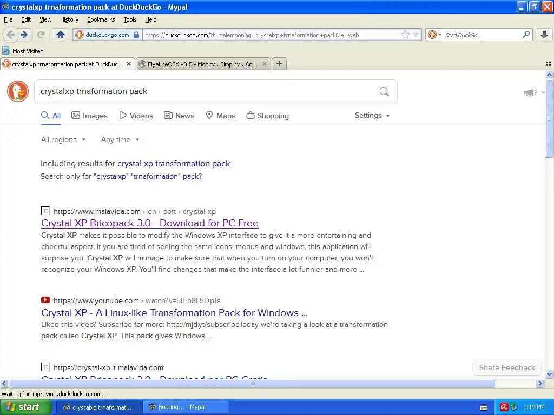Click the vertical scrollbar up arrow
Screen dimensions: 554x415
pos(549,75)
